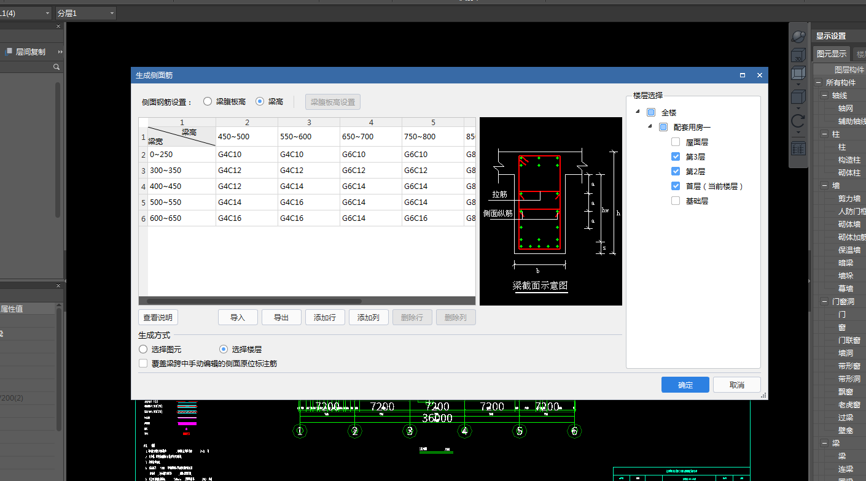Toggle the 3D cube view icon
The height and width of the screenshot is (481, 866).
(x=798, y=55)
